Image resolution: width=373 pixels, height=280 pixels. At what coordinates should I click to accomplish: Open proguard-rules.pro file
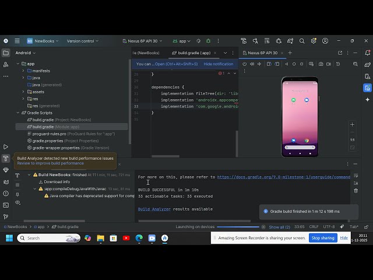coord(71,134)
